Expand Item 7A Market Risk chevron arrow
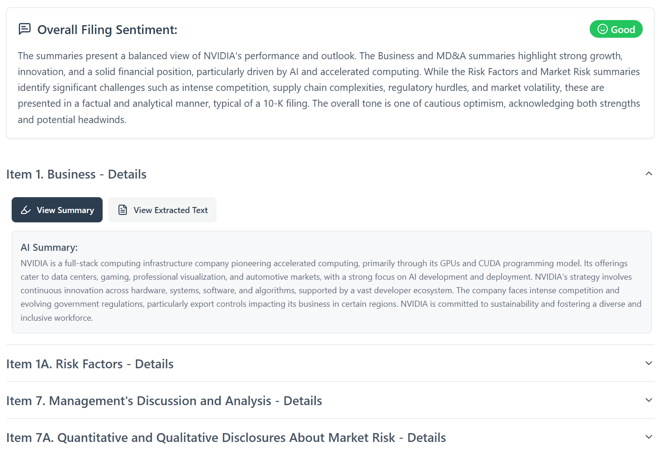661x455 pixels. tap(648, 437)
